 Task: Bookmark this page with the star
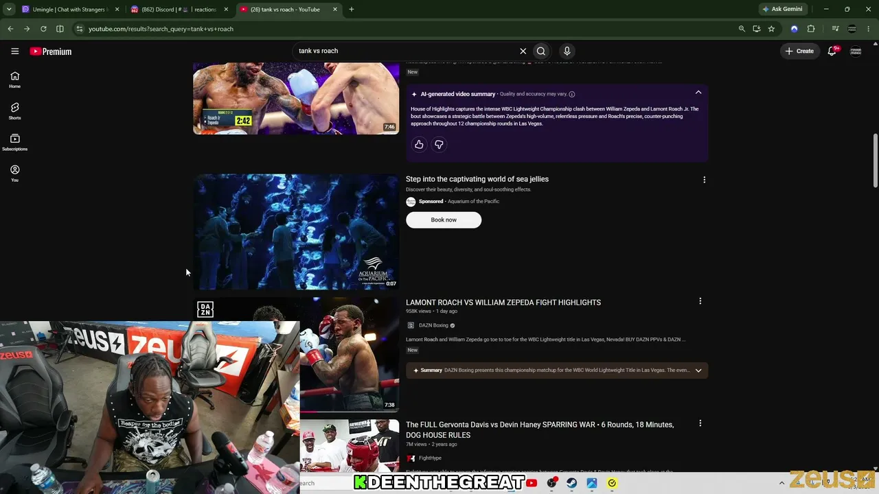click(771, 29)
